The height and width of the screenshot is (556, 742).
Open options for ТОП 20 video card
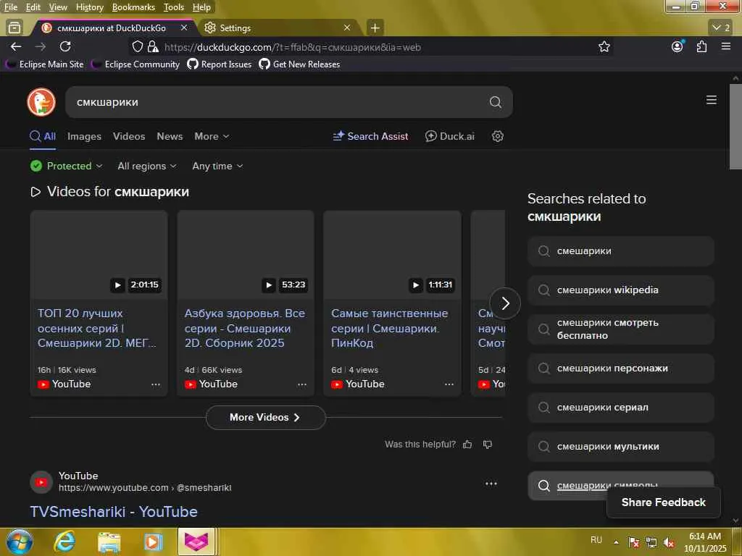[156, 384]
